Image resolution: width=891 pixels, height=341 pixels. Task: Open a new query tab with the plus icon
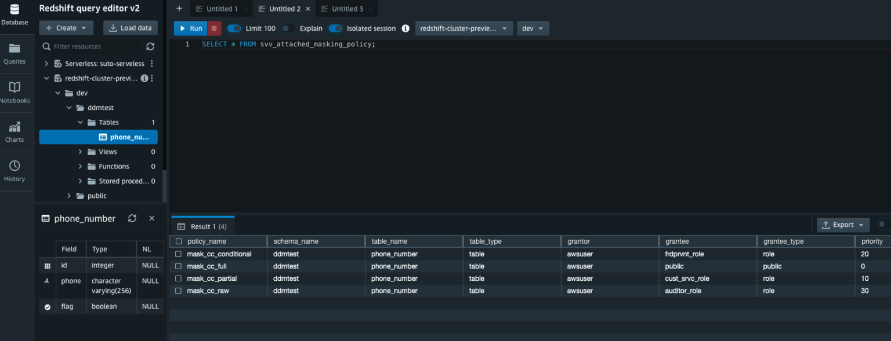pyautogui.click(x=179, y=9)
